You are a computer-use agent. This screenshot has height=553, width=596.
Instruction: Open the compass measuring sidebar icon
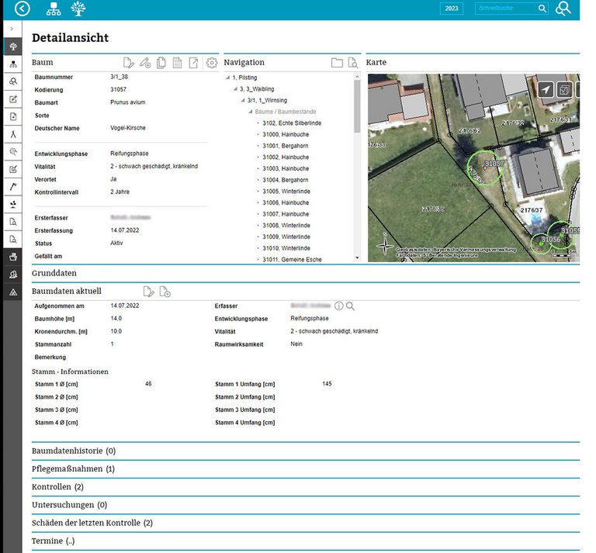pos(13,134)
